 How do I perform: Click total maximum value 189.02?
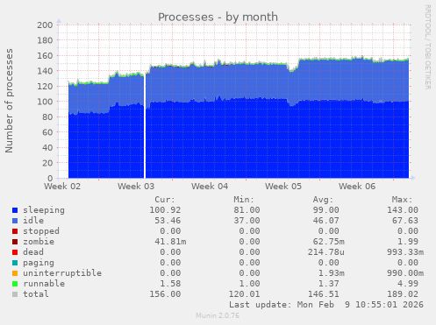(403, 294)
